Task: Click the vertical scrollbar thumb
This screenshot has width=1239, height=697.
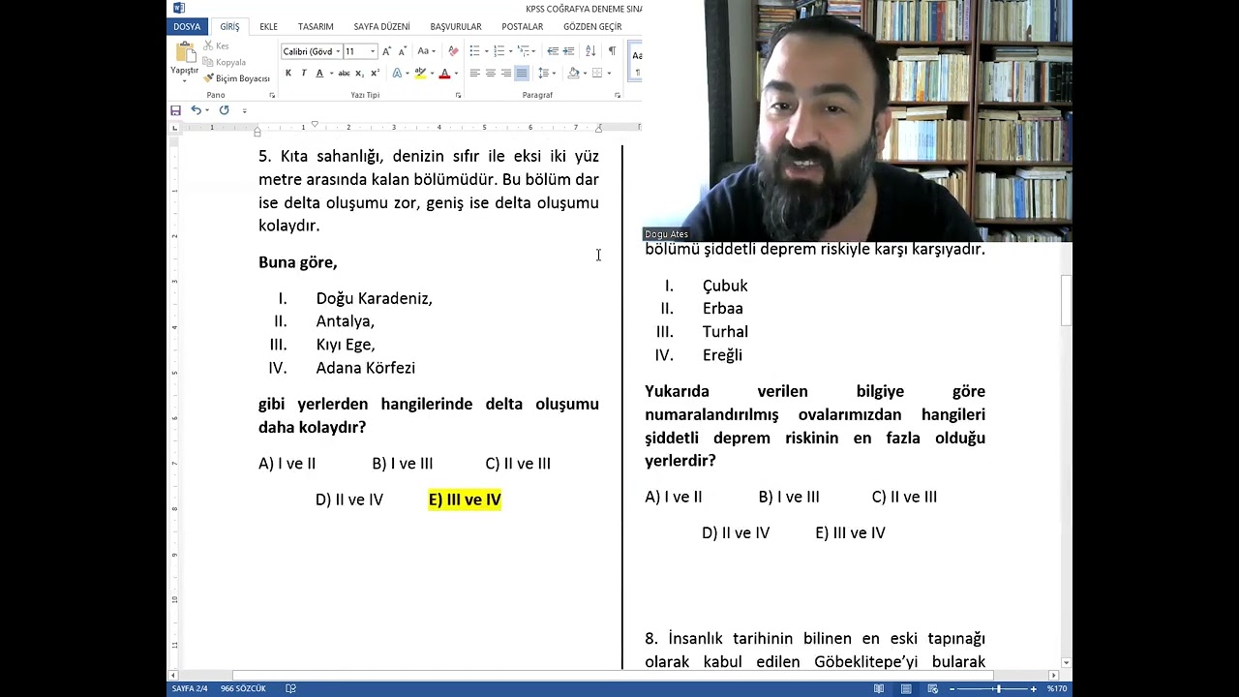Action: point(1067,300)
